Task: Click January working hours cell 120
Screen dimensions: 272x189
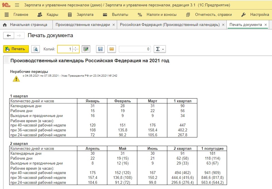Action: pos(93,125)
